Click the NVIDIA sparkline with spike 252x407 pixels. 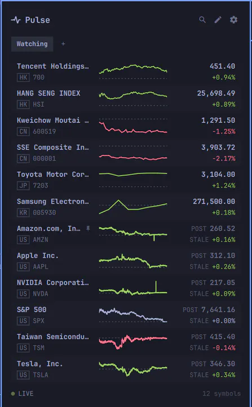point(133,288)
